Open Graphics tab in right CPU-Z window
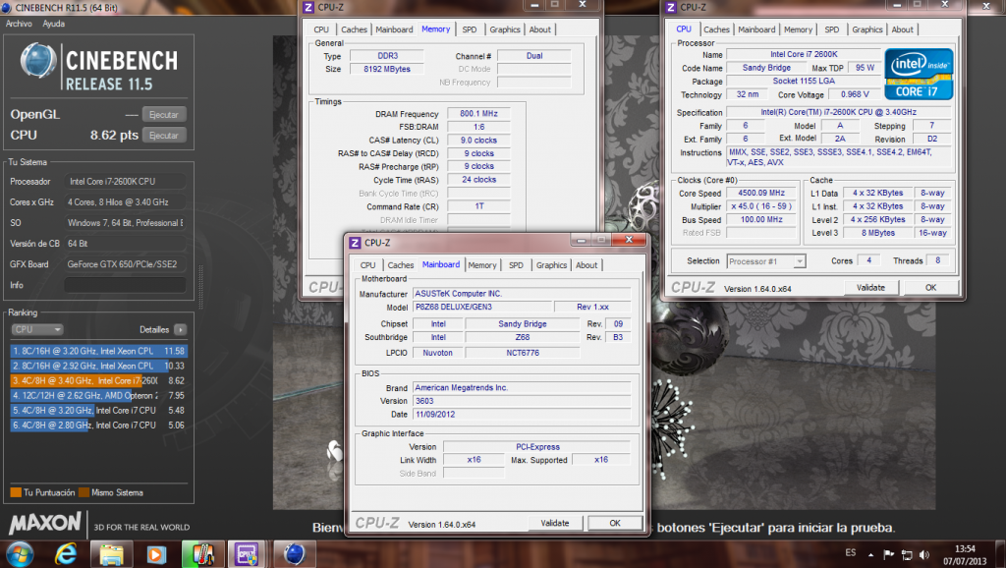 866,29
